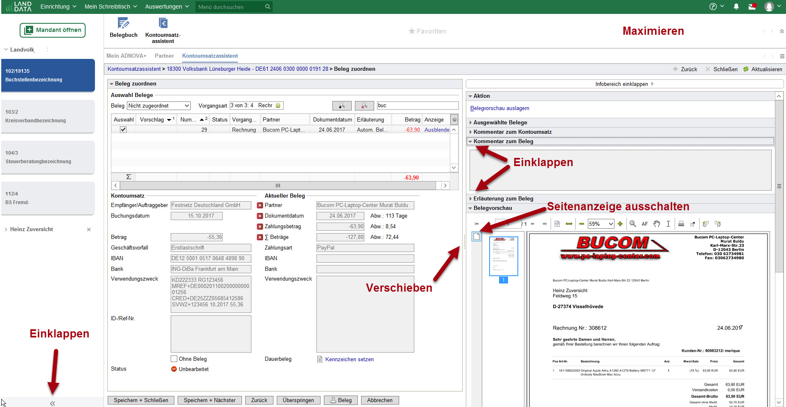
Task: Toggle page thumbnail display icon
Action: coord(477,236)
